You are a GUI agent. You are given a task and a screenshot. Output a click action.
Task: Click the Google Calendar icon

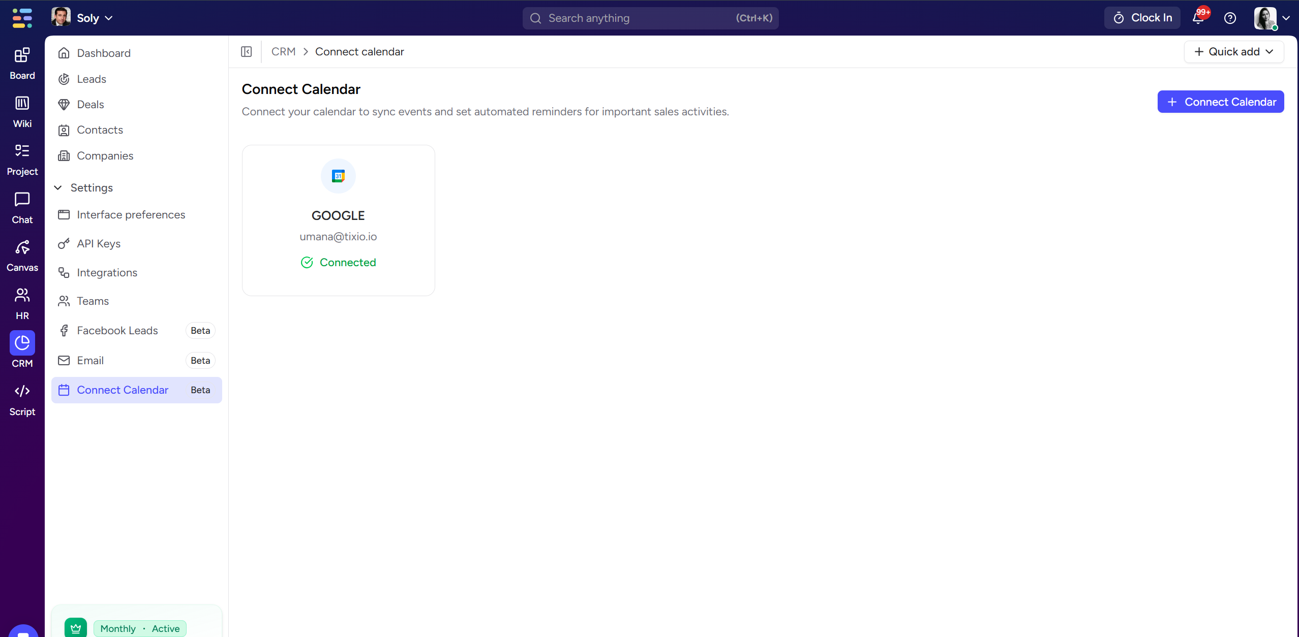point(338,176)
